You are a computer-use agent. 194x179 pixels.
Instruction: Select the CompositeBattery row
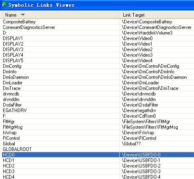97,22
